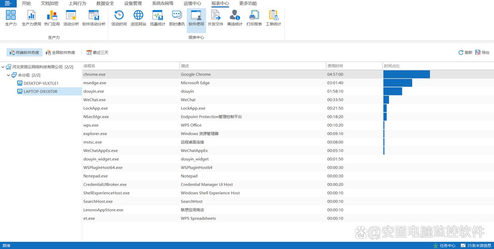Click the chrome.exe time share bar
Viewport: 494px width, 249px height.
pos(406,74)
